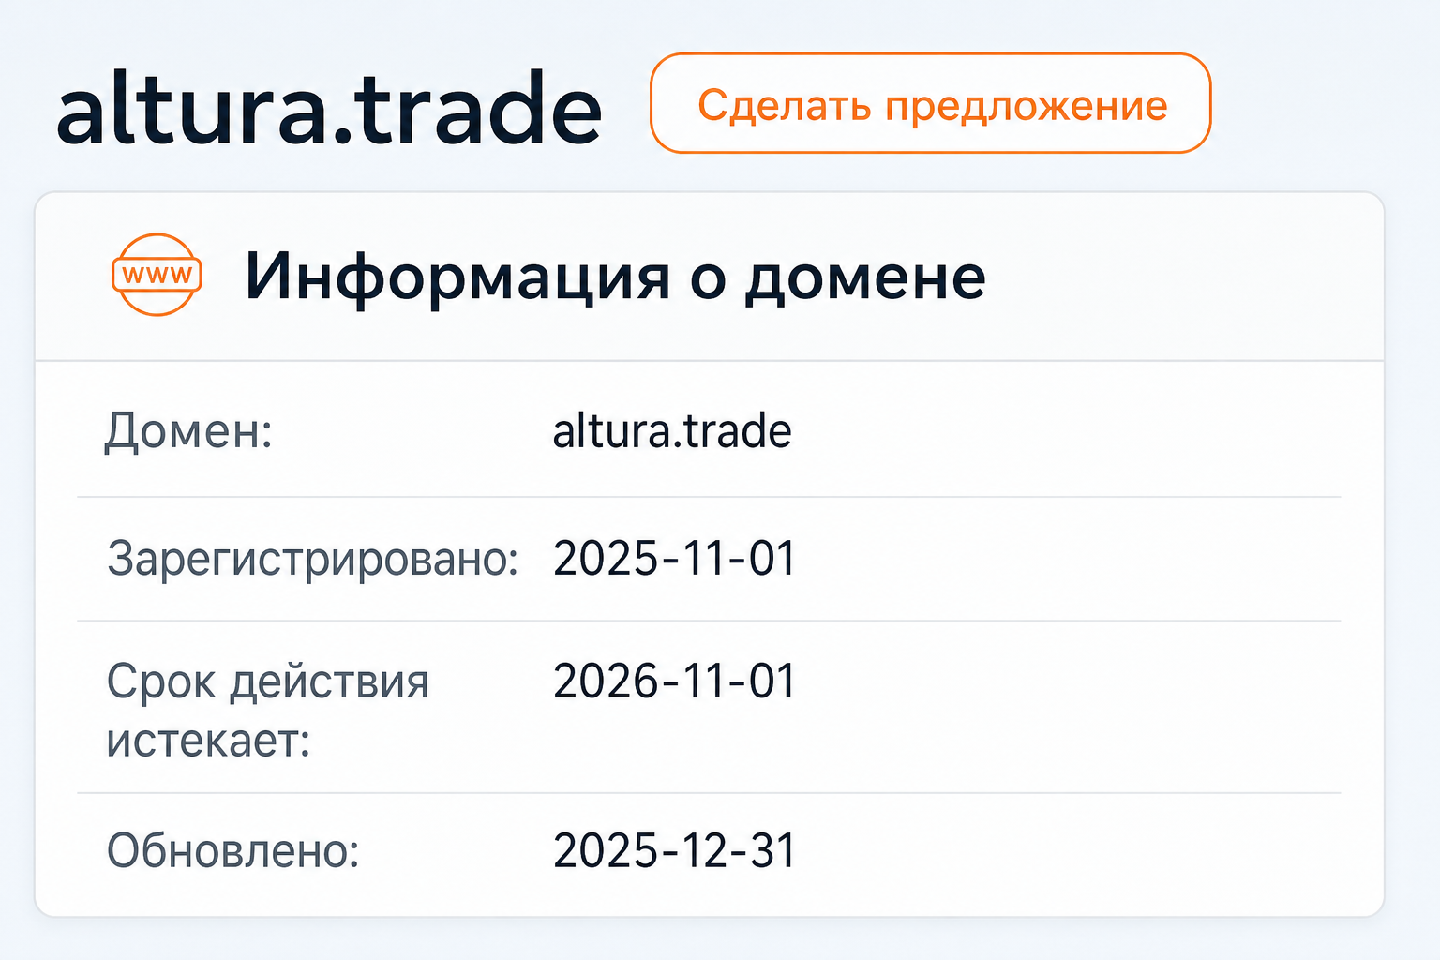This screenshot has height=960, width=1440.
Task: Click the updated date 2025-12-31
Action: click(674, 851)
